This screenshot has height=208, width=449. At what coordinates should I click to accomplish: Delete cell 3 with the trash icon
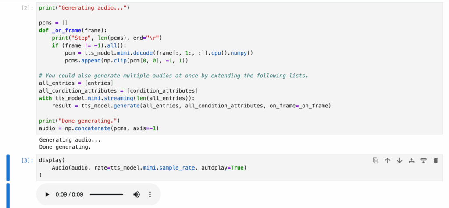[435, 161]
